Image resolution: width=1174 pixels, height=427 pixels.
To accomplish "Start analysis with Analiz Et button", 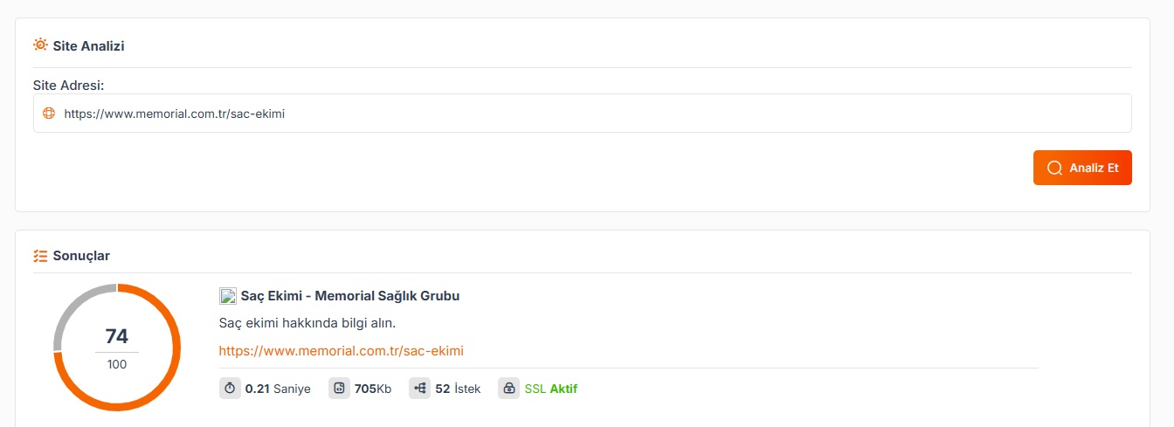I will (x=1082, y=168).
